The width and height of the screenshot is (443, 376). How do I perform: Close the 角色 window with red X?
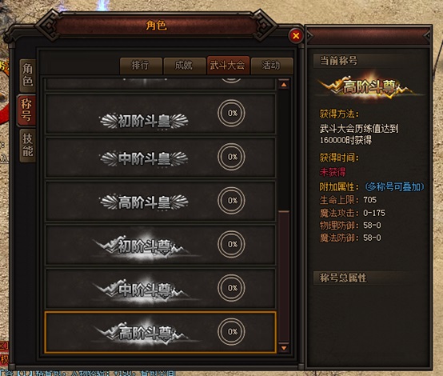point(296,36)
